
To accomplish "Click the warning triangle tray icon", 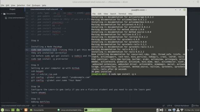I will 178,110.
